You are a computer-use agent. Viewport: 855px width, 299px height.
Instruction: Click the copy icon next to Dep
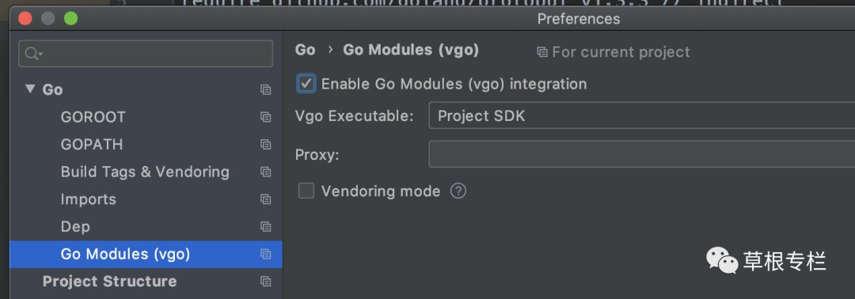(265, 226)
